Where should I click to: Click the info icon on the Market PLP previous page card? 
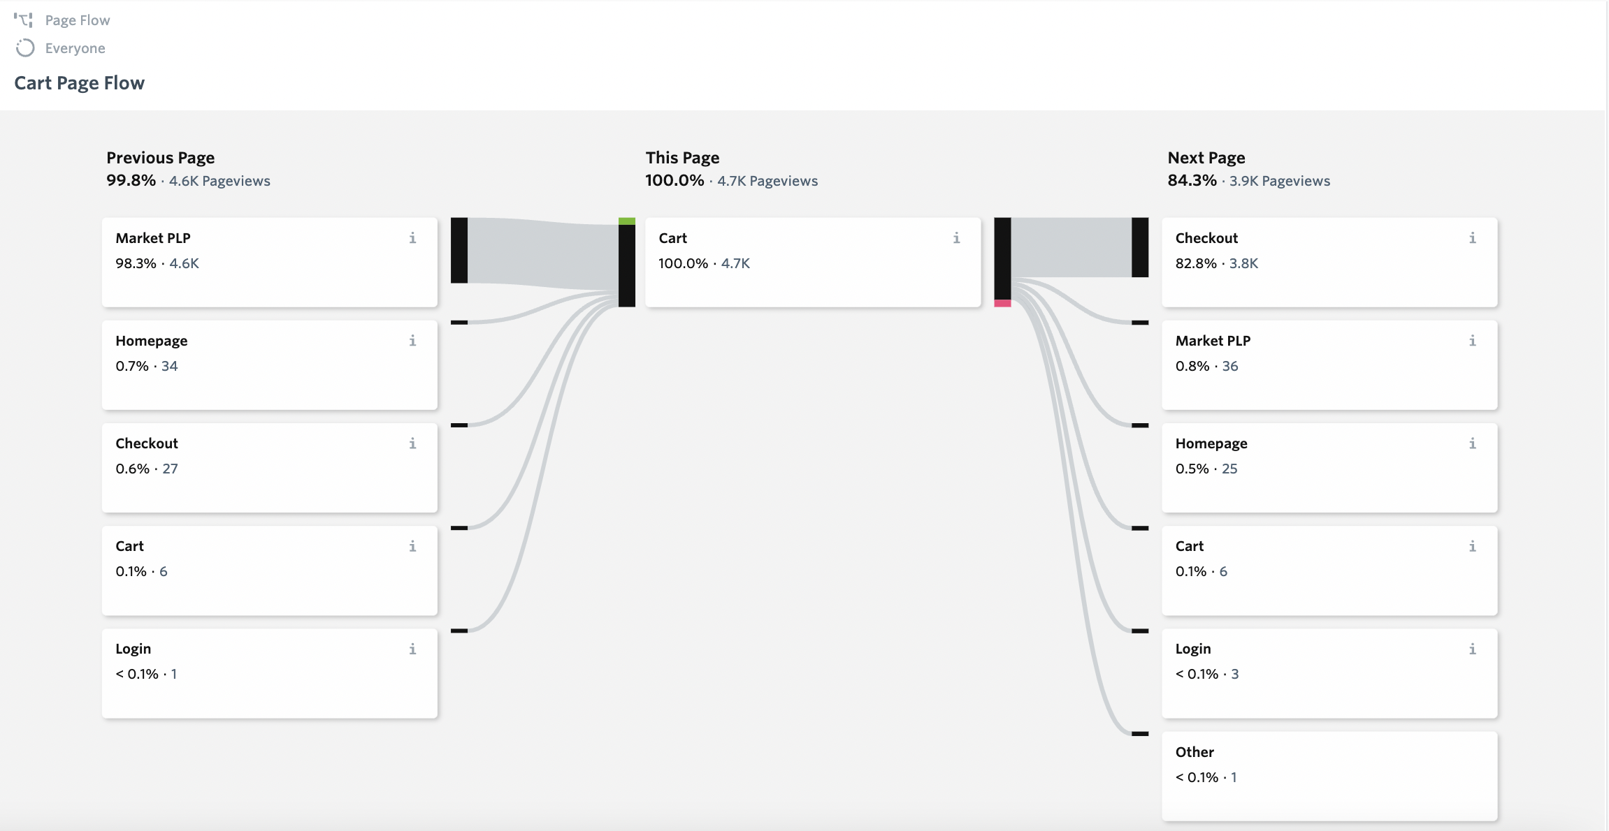[412, 238]
